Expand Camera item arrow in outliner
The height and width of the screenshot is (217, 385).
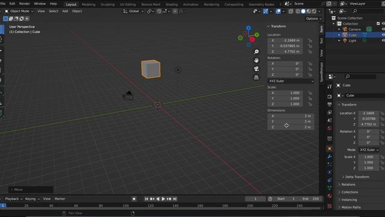pos(339,30)
